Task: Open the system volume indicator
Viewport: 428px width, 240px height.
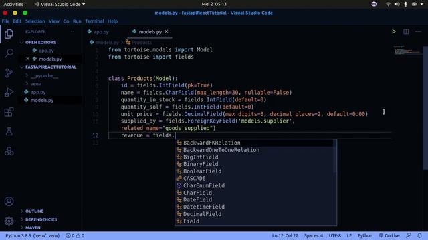Action: point(397,4)
